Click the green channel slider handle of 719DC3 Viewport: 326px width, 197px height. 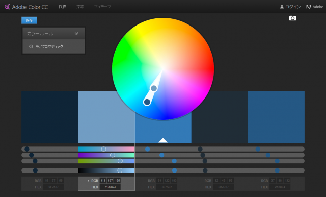[x=113, y=155]
